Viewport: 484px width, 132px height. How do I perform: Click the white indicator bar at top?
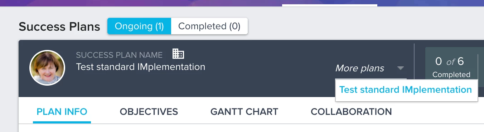[330, 5]
